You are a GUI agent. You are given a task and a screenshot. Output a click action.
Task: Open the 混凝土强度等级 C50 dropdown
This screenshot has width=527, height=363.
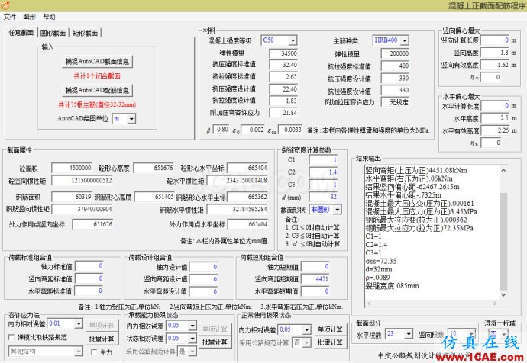[293, 40]
